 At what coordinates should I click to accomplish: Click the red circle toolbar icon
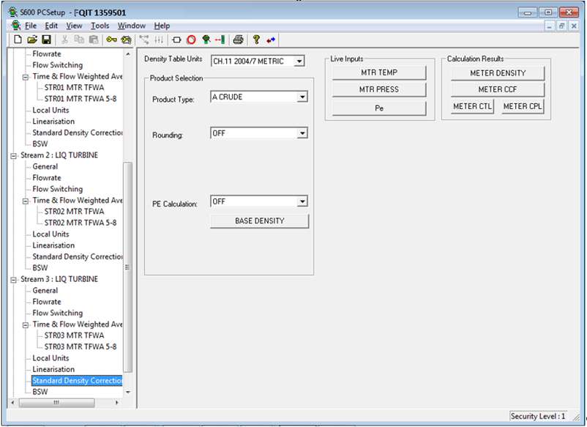[x=191, y=40]
